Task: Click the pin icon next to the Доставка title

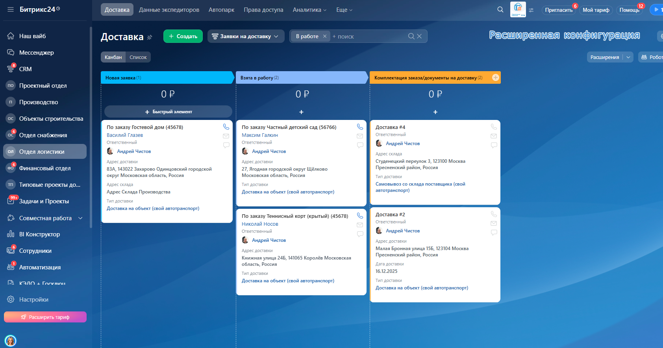Action: point(150,37)
